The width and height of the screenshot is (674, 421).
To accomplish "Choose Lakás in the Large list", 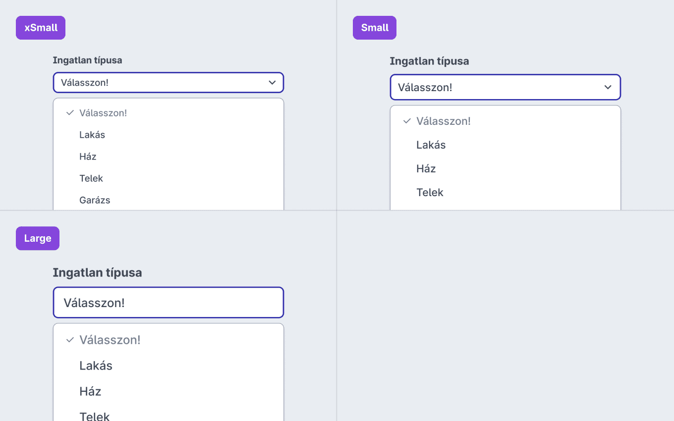I will point(168,366).
